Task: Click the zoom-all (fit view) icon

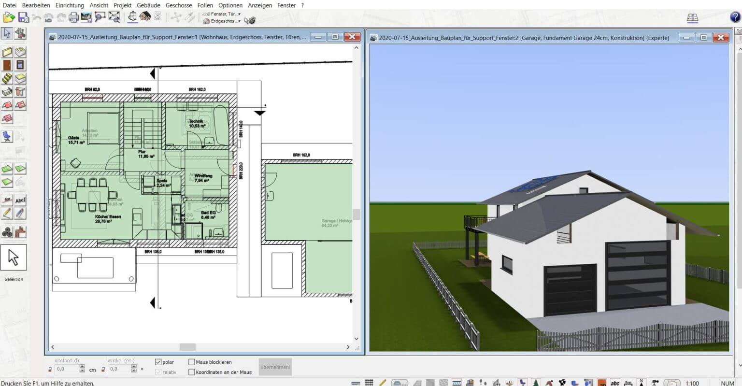Action: [114, 18]
